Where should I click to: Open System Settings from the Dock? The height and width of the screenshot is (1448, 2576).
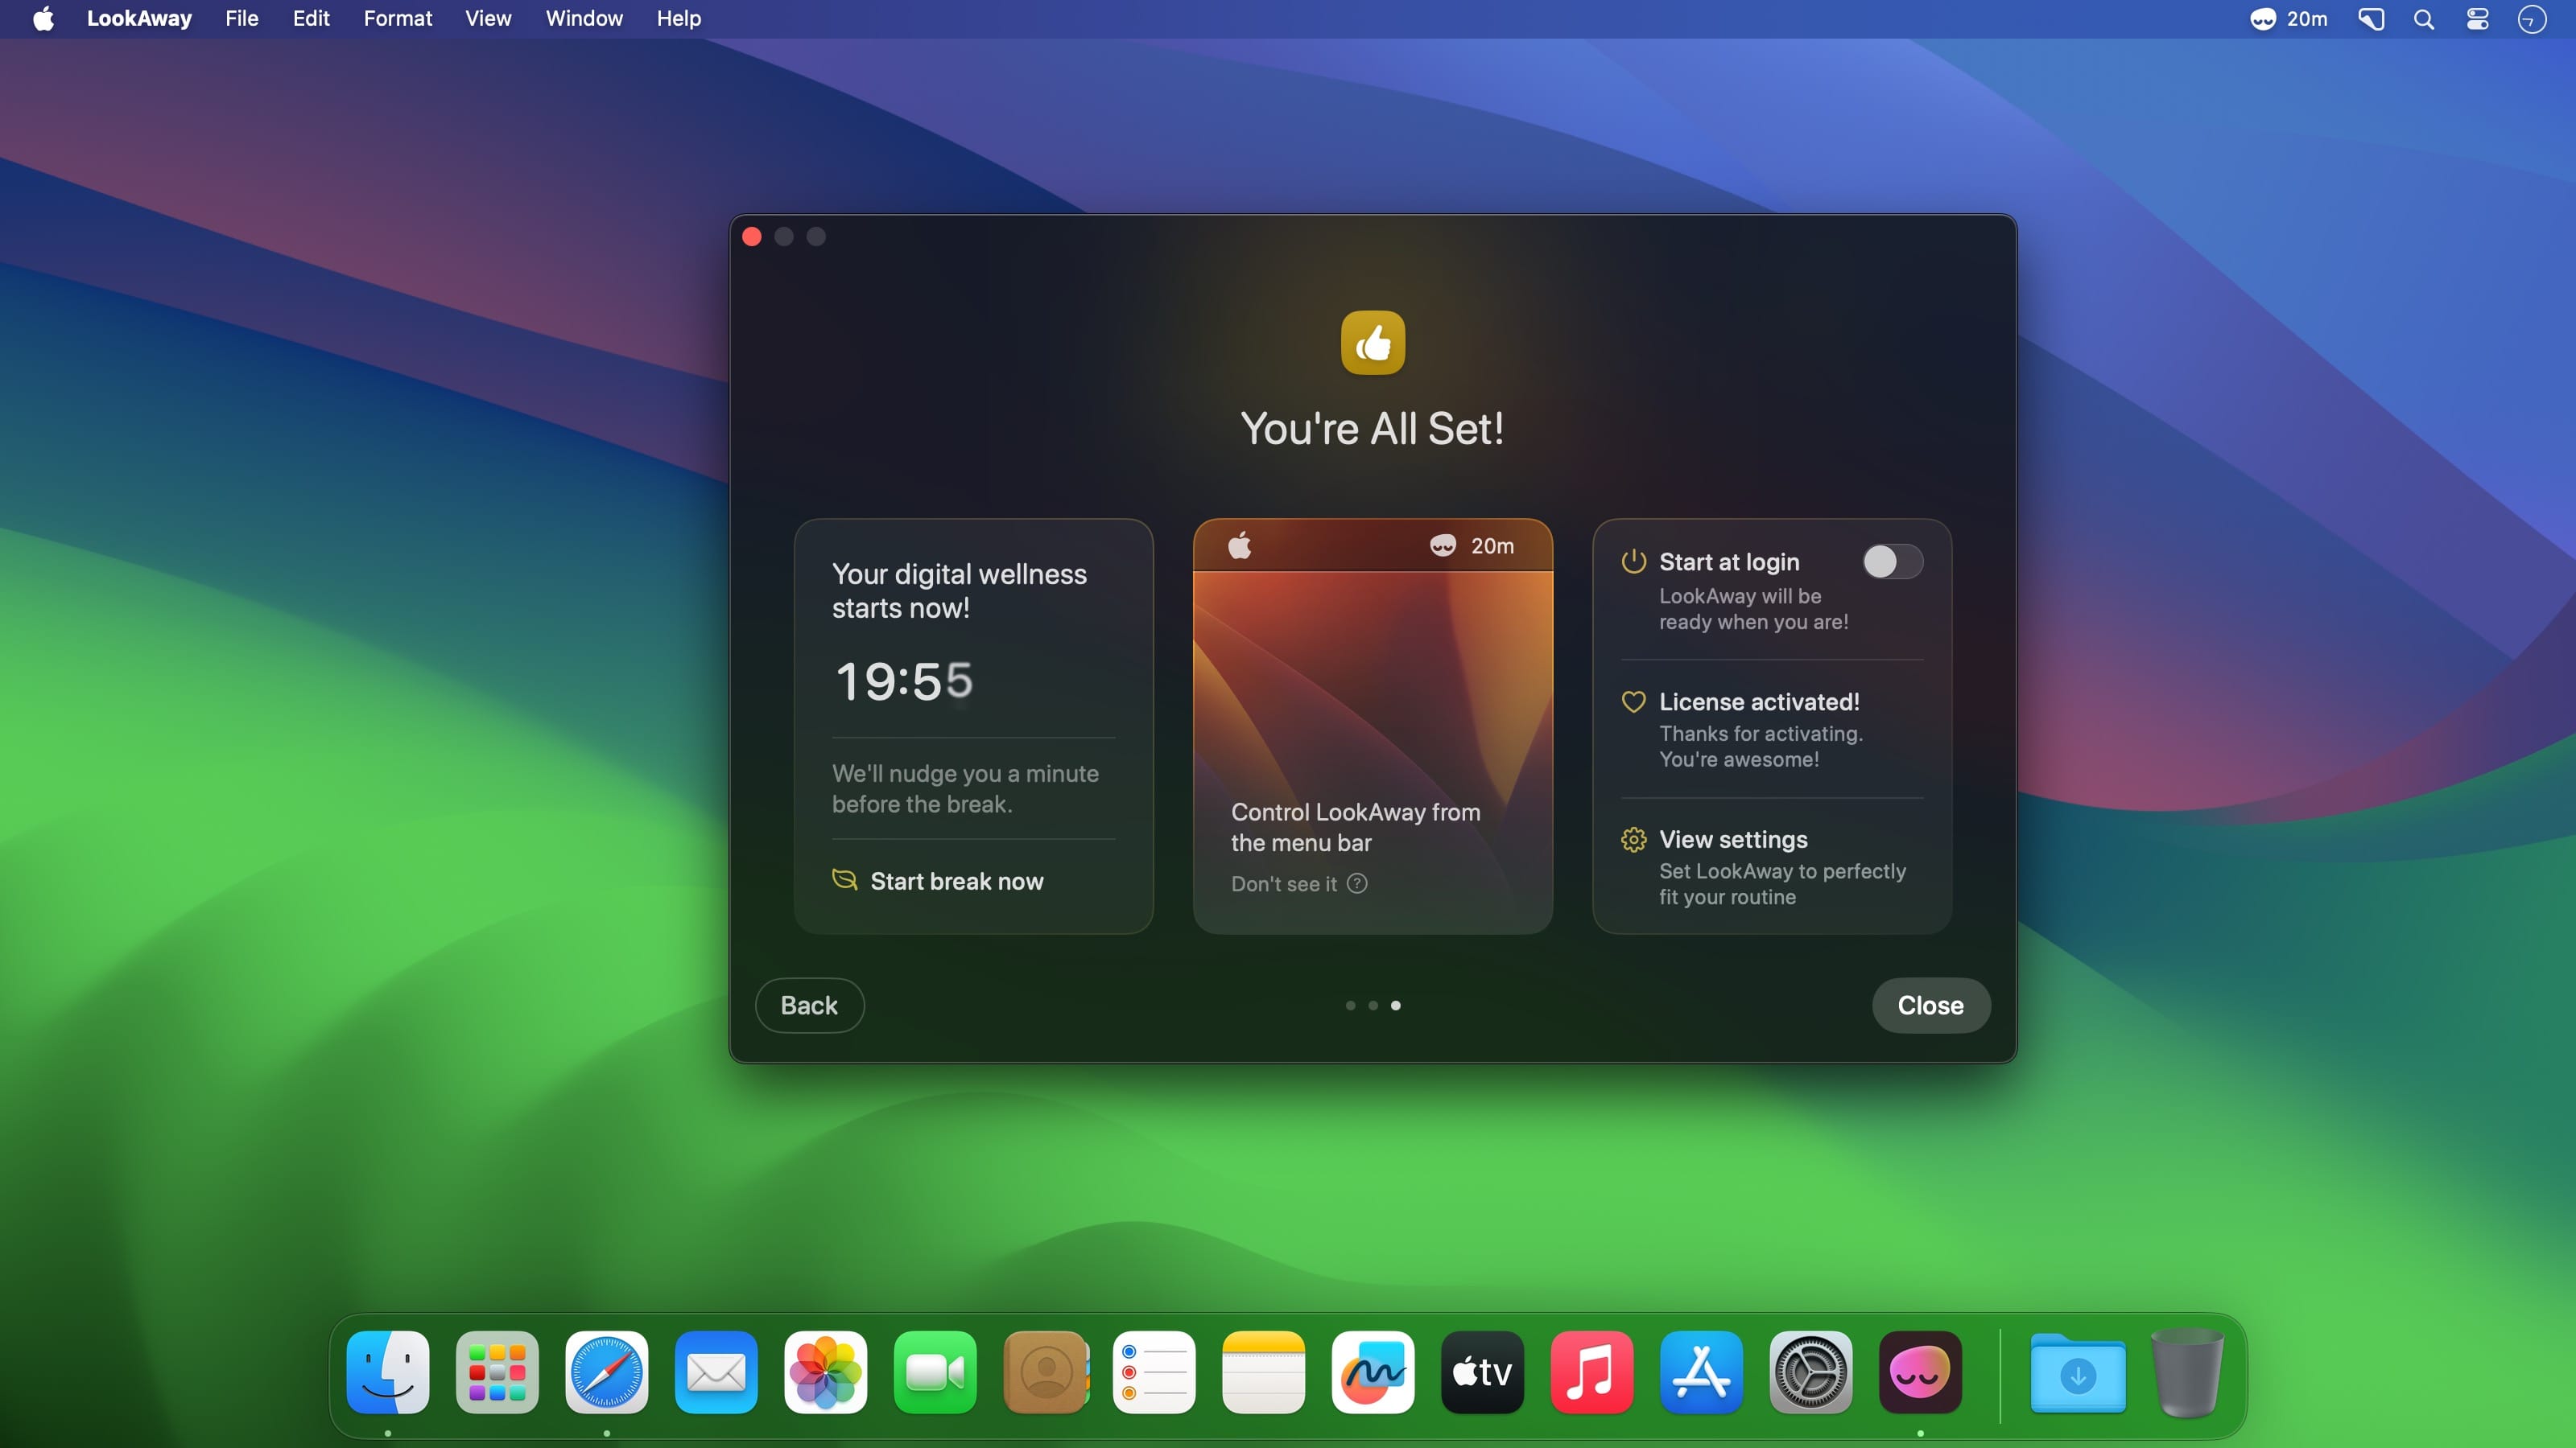(x=1810, y=1372)
